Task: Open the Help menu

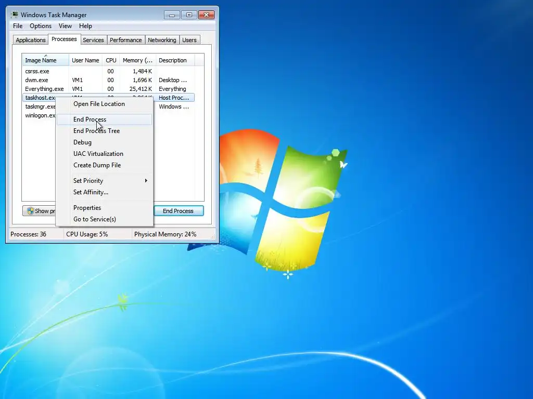Action: [85, 26]
